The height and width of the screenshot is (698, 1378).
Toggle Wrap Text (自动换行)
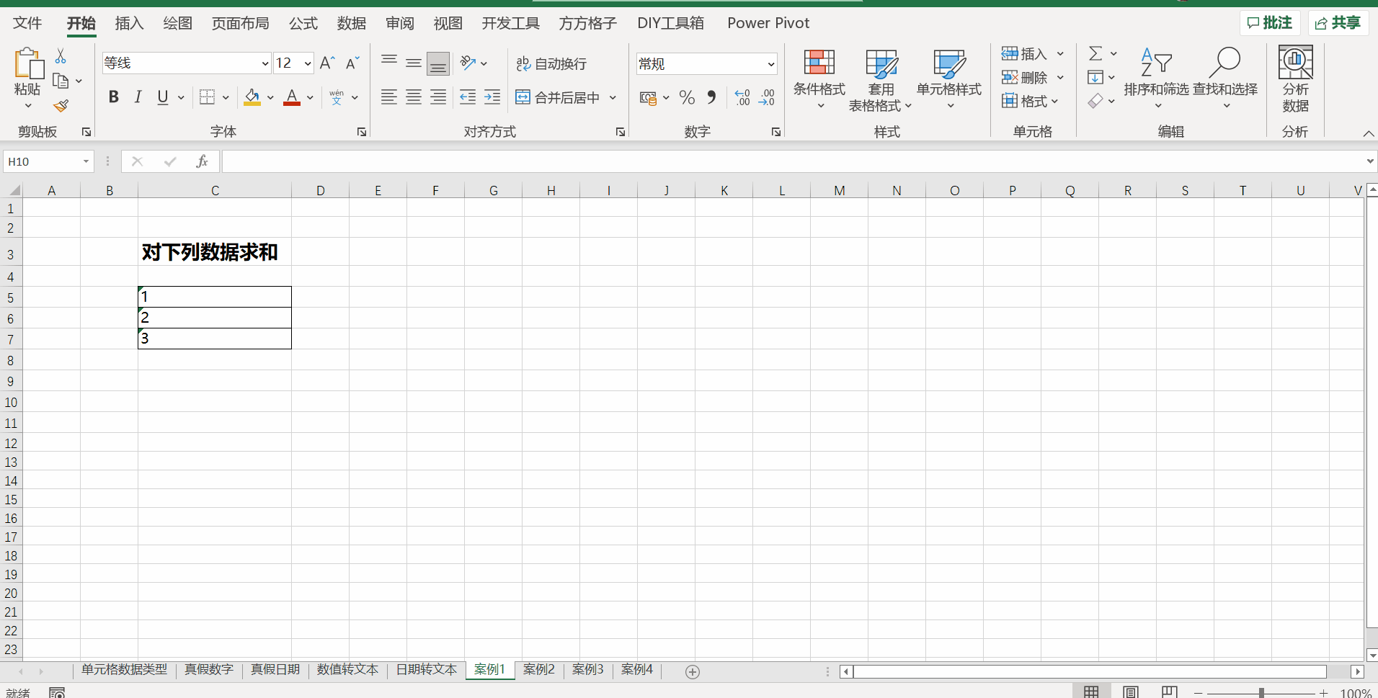pyautogui.click(x=551, y=64)
